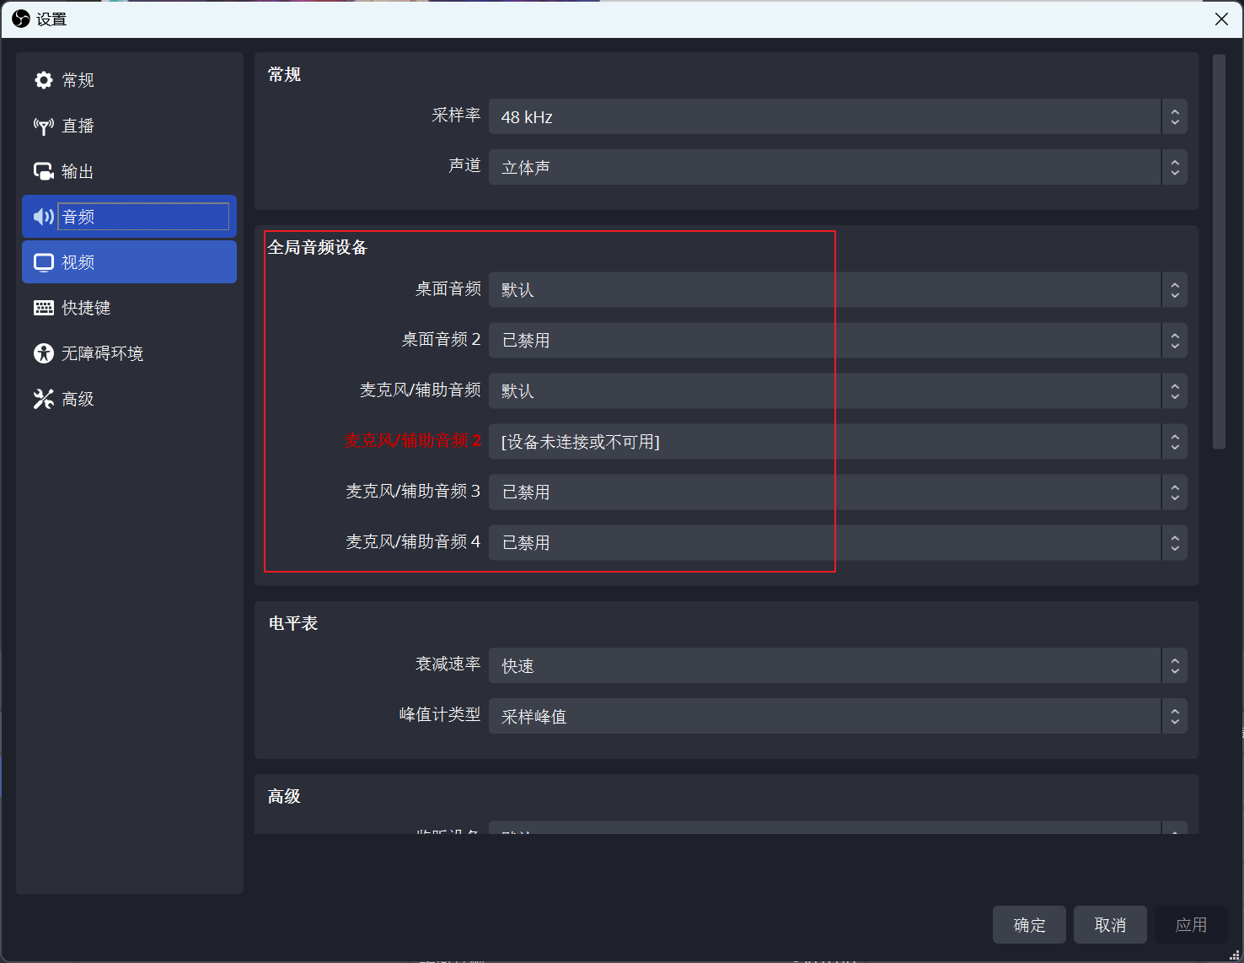The width and height of the screenshot is (1244, 963).
Task: Open the 麦克风/辅助音频 4 dropdown
Action: coord(838,542)
